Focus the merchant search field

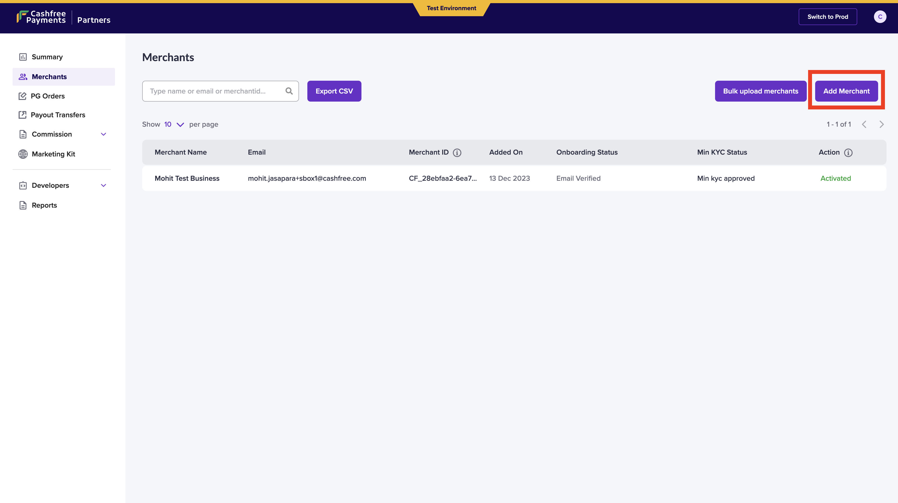pos(213,91)
